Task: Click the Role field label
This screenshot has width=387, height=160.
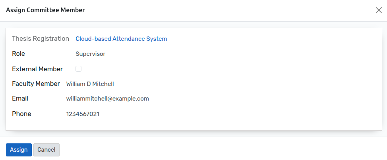Action: coord(19,53)
